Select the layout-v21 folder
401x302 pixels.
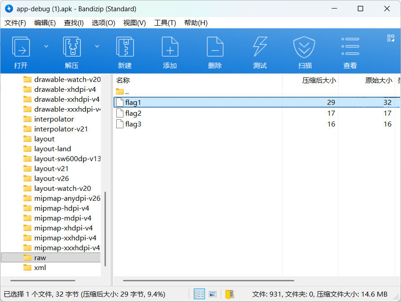point(46,169)
